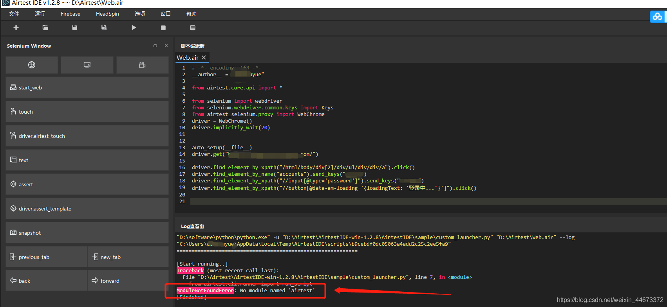Click the Log查看窗 panel title
Viewport: 667px width, 307px height.
192,226
